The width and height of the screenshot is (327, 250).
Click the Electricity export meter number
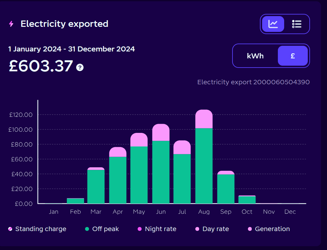pyautogui.click(x=253, y=82)
